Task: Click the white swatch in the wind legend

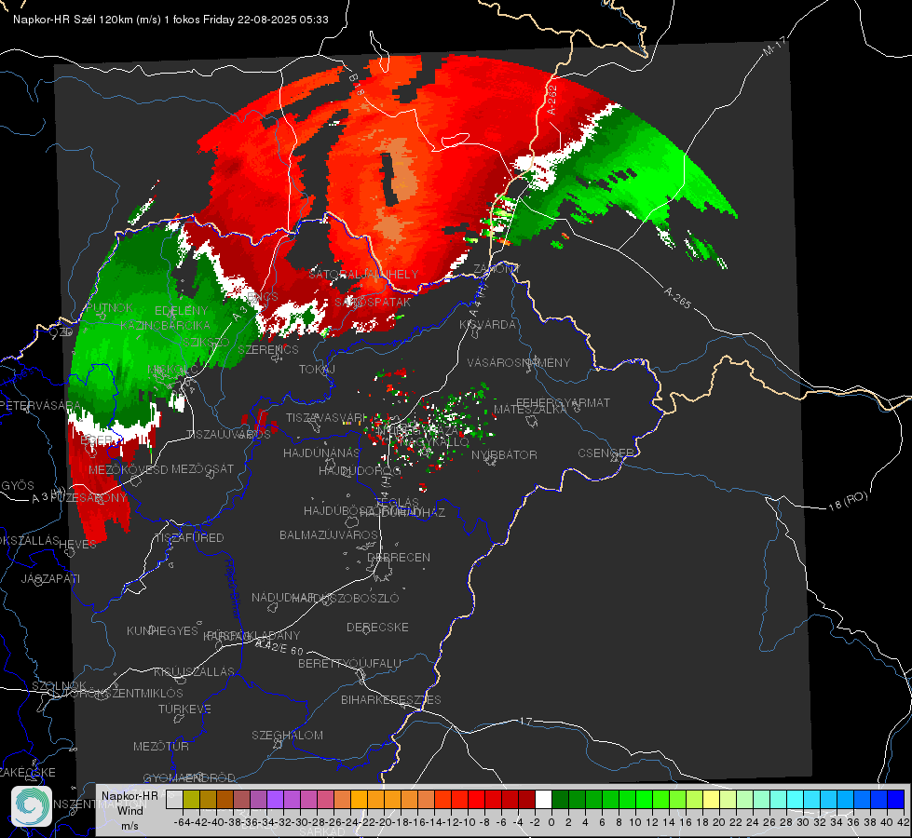Action: click(543, 799)
